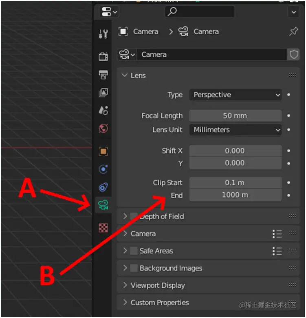Click Depth of Field panel drag grip
This screenshot has width=306, height=318.
click(292, 216)
